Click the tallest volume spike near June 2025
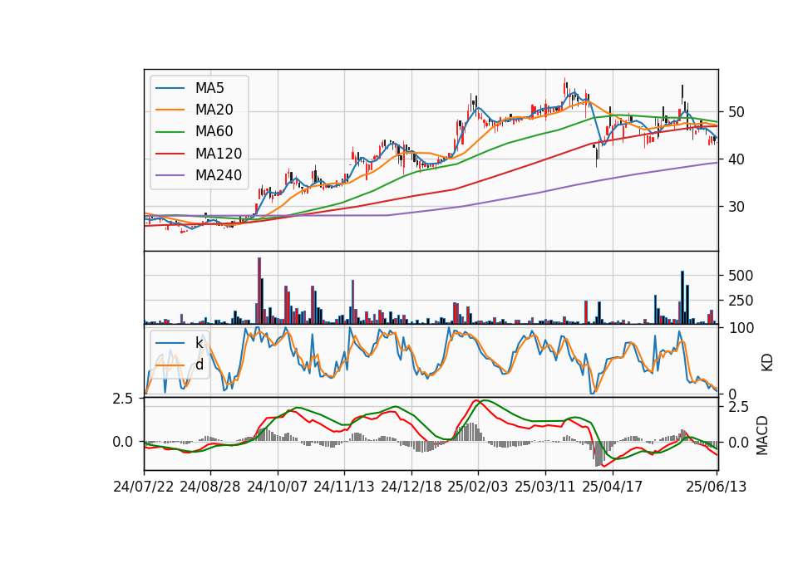Image resolution: width=798 pixels, height=573 pixels. pyautogui.click(x=682, y=297)
